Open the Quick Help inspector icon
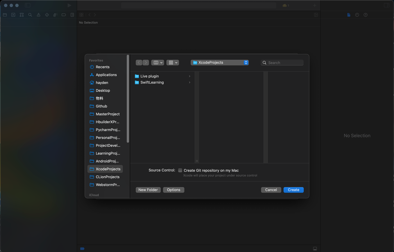394x252 pixels. click(365, 15)
